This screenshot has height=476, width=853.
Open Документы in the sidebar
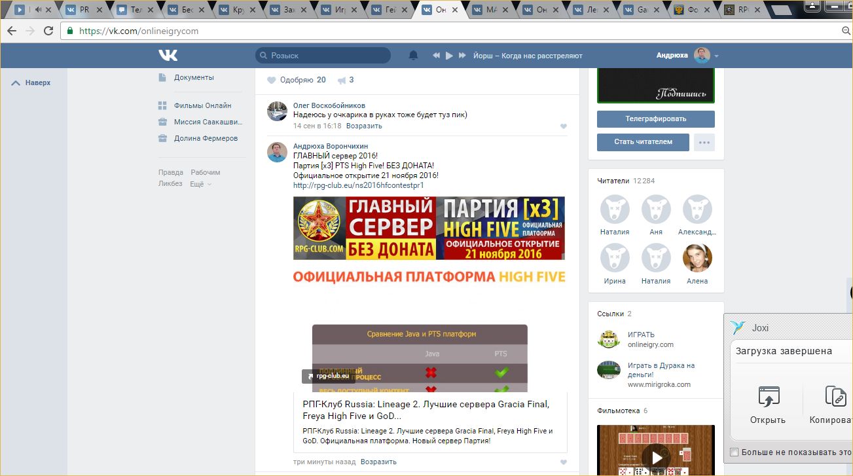pyautogui.click(x=194, y=77)
